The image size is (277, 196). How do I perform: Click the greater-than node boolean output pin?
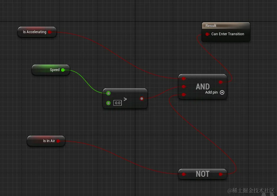click(x=142, y=99)
